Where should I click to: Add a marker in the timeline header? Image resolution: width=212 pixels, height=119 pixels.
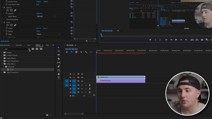tap(81, 52)
